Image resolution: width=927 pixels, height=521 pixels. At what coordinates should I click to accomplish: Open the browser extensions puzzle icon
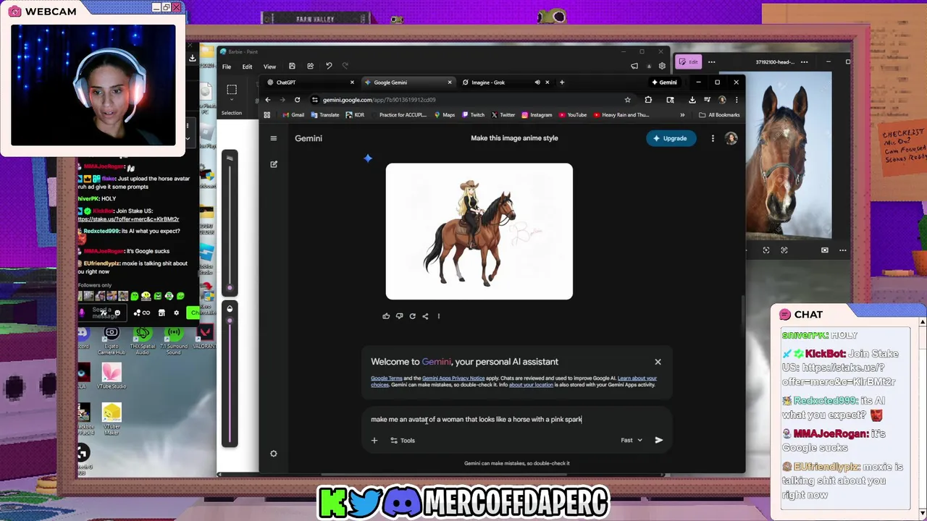click(x=648, y=100)
